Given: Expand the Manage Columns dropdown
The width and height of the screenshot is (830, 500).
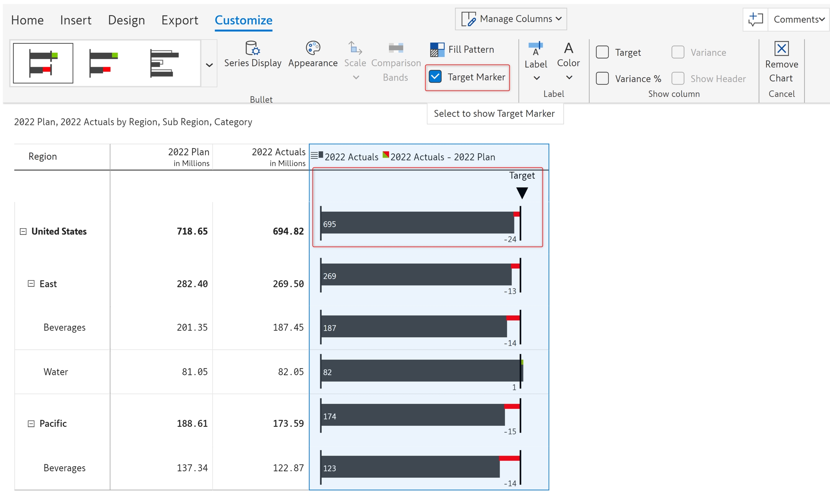Looking at the screenshot, I should 511,19.
